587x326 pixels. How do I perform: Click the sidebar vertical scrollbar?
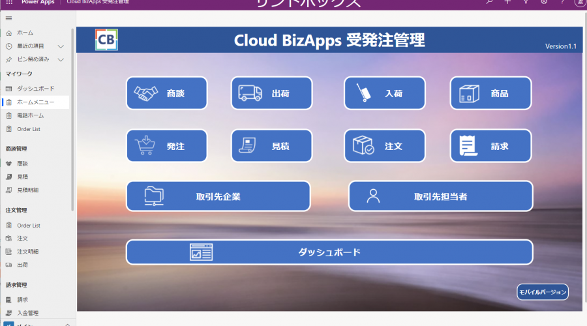coord(72,120)
